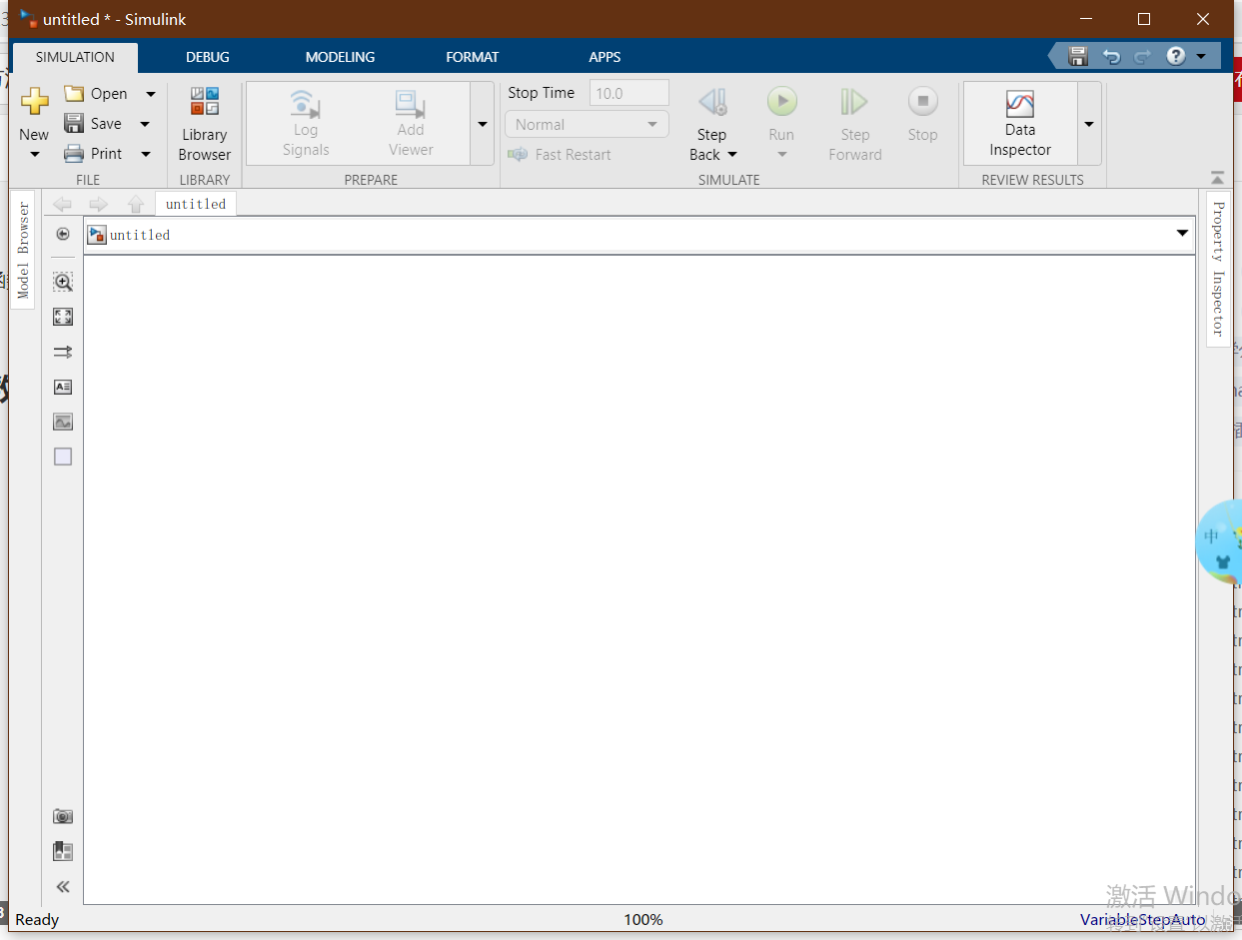Click the quick access Save icon
Image resolution: width=1242 pixels, height=940 pixels.
[x=1078, y=56]
